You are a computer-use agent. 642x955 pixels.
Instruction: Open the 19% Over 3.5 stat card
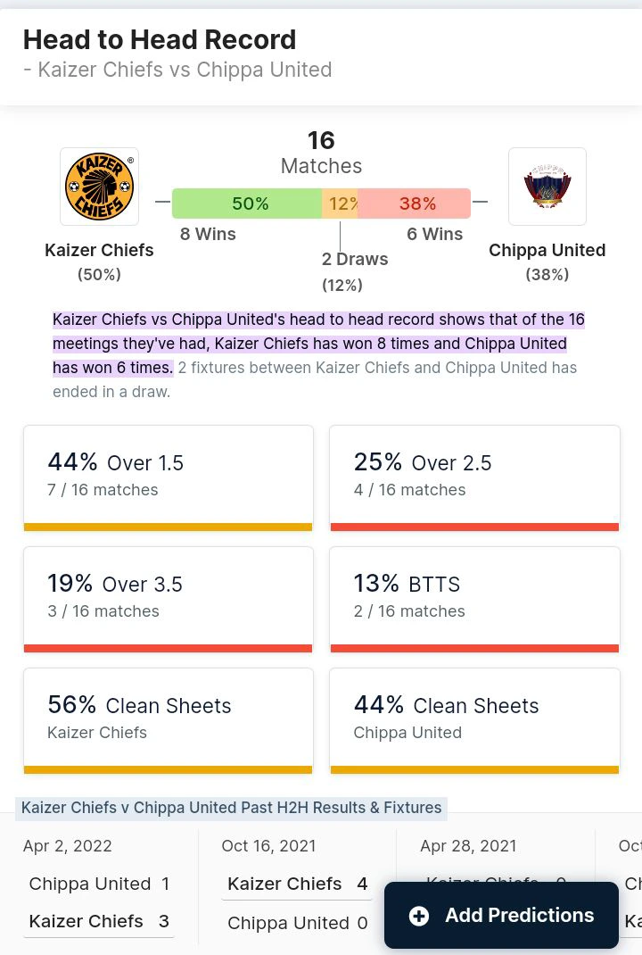click(x=168, y=599)
